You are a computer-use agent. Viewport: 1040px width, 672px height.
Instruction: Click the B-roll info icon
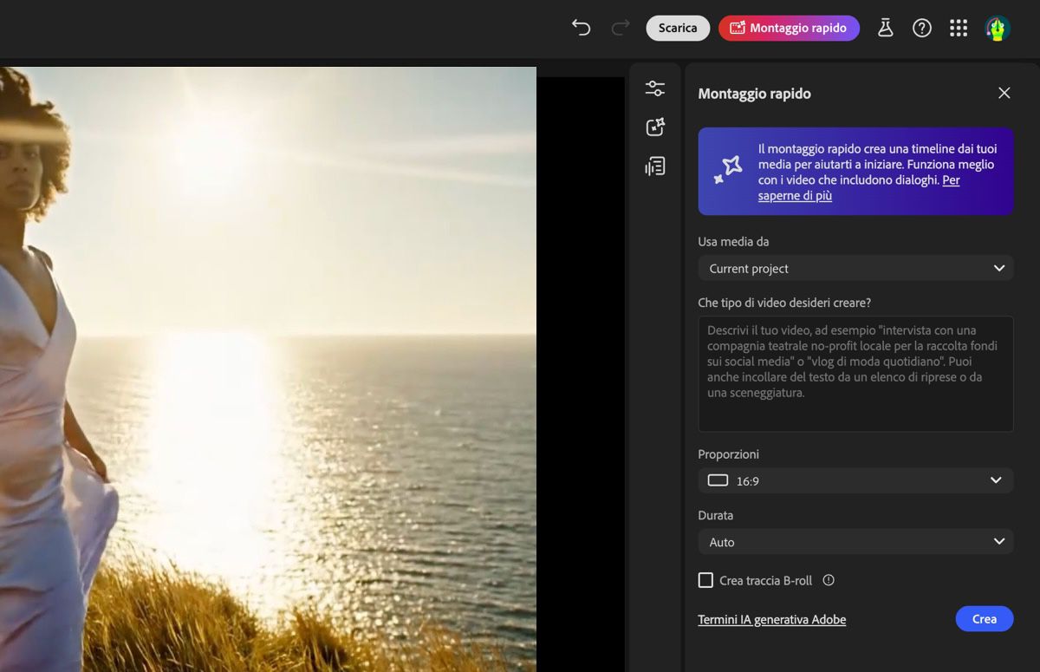point(829,580)
